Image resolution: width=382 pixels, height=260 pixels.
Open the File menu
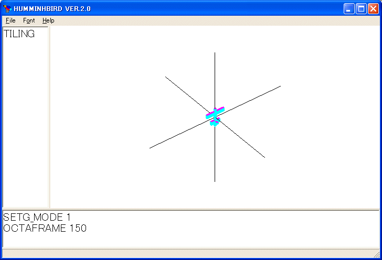10,20
